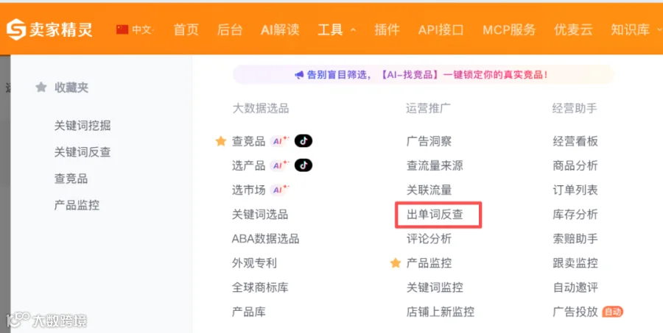Select ABA数据选品 option

tap(265, 239)
